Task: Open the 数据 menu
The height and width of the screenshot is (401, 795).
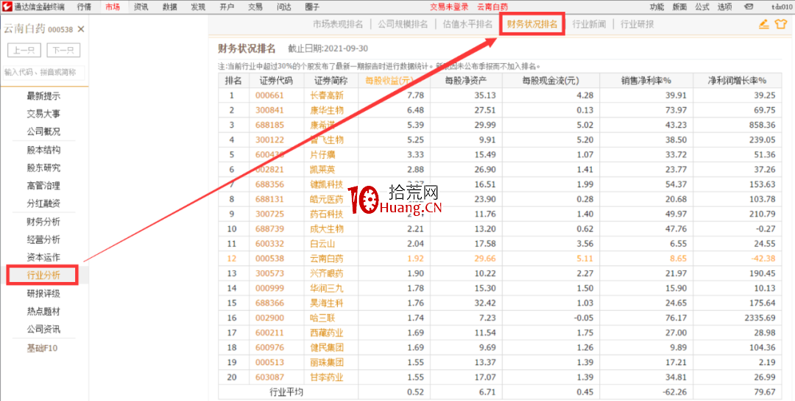Action: pyautogui.click(x=170, y=7)
